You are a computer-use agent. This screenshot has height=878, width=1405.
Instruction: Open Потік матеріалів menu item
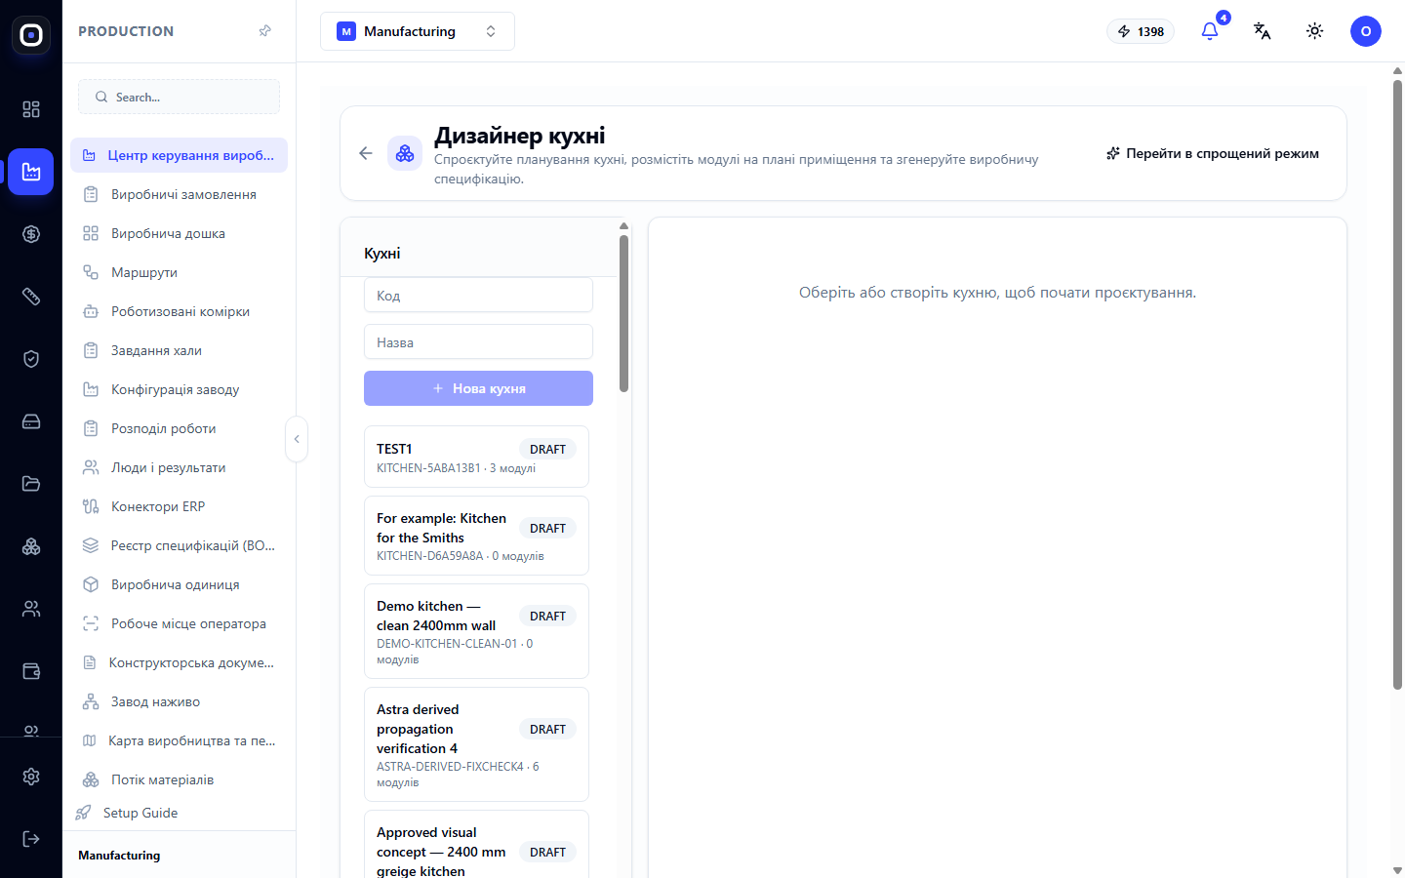click(x=179, y=779)
